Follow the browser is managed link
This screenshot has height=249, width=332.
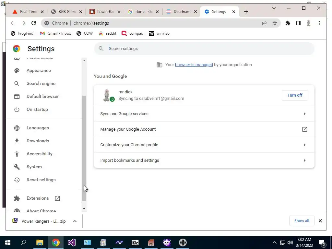[194, 65]
